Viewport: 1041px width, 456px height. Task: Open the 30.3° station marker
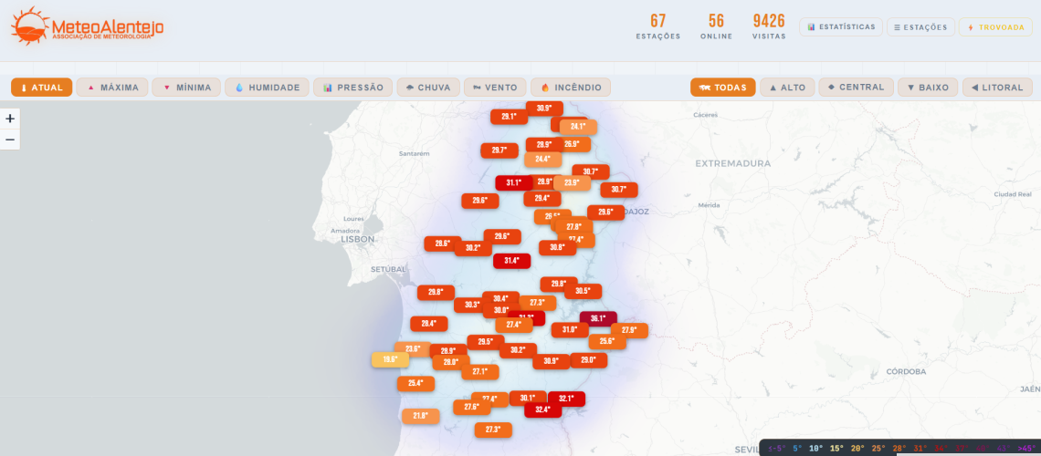[x=472, y=305]
